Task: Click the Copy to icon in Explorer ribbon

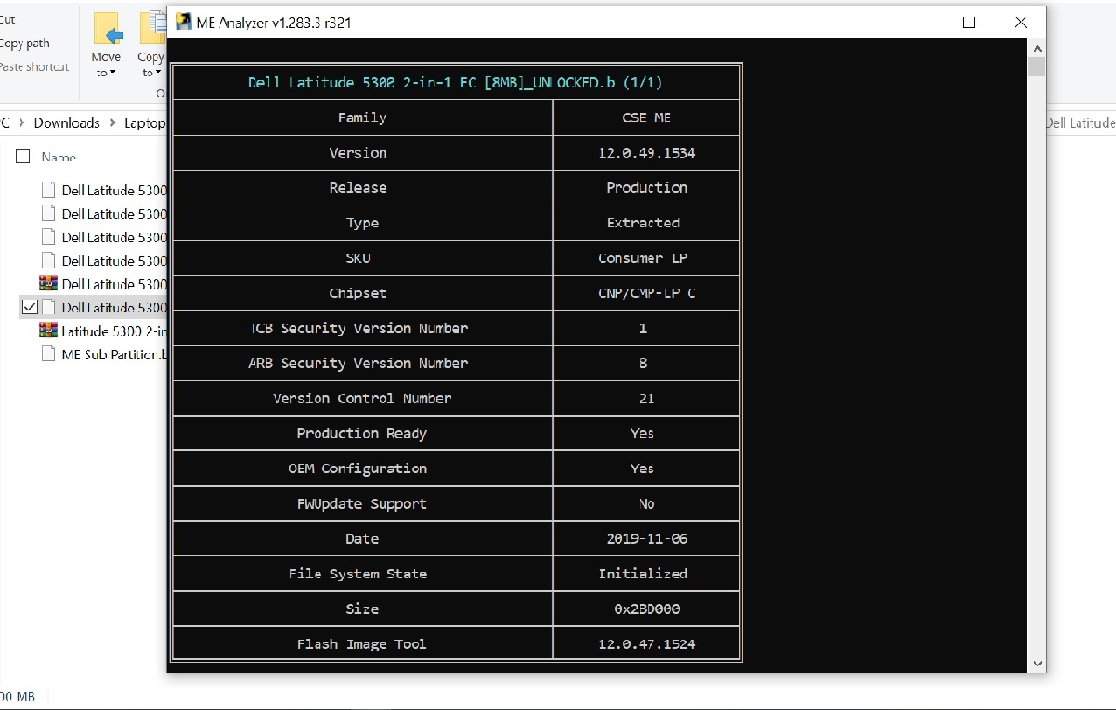Action: pyautogui.click(x=153, y=28)
